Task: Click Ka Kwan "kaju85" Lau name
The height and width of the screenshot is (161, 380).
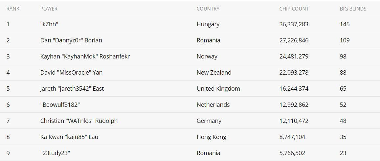Action: point(69,137)
